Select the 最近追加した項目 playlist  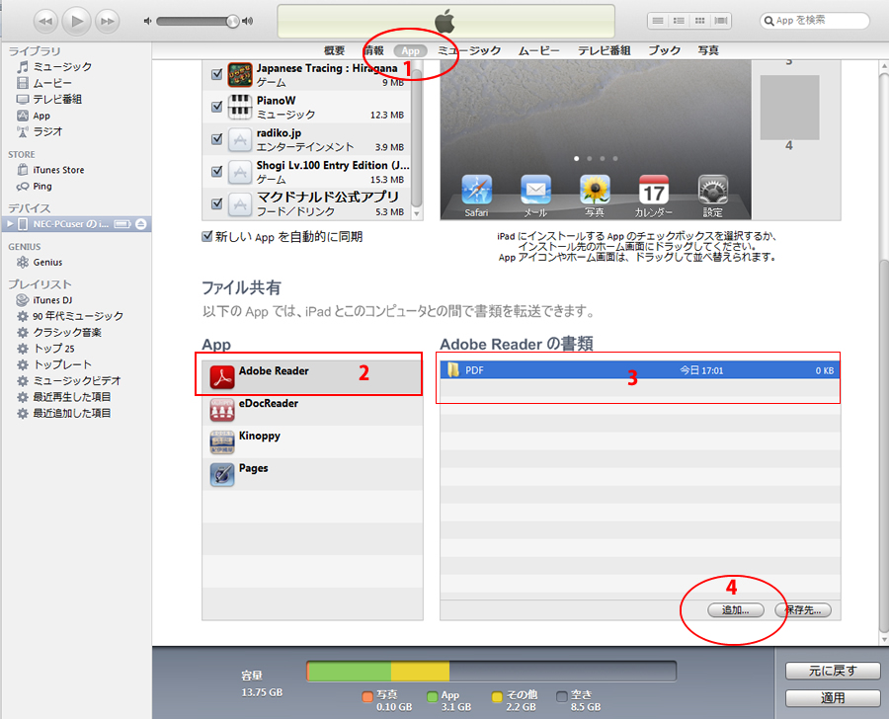point(63,413)
